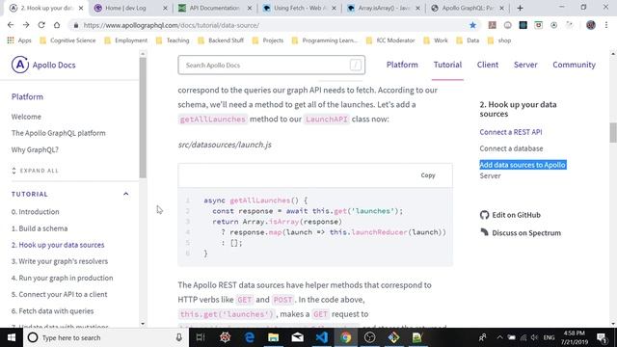
Task: Click the sidebar scrollbar thumb
Action: [x=143, y=118]
